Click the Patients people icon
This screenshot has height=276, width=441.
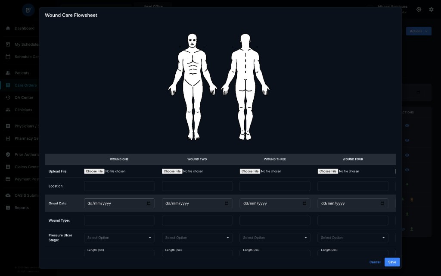8,72
